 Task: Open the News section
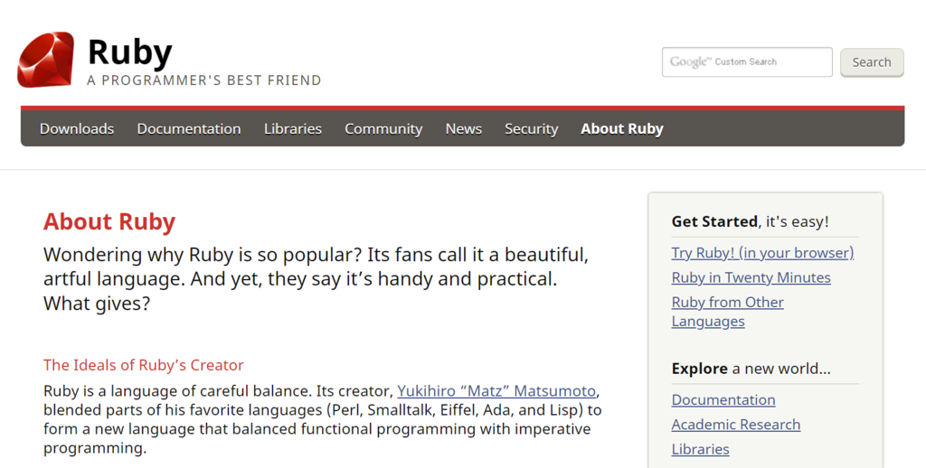pyautogui.click(x=463, y=128)
